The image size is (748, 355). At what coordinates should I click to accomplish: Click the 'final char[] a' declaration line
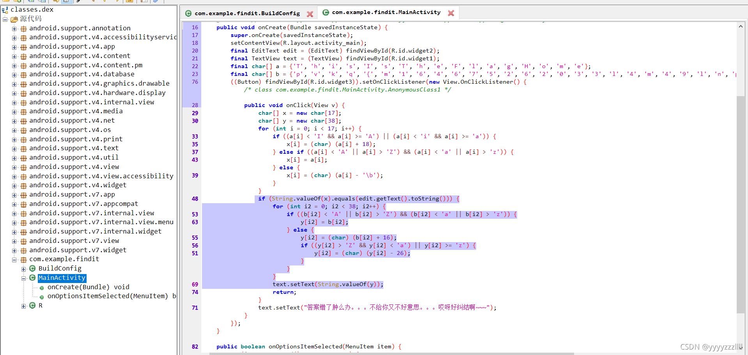pos(411,67)
